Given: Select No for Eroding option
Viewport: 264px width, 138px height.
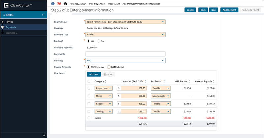Looking at the screenshot, I should (98, 41).
